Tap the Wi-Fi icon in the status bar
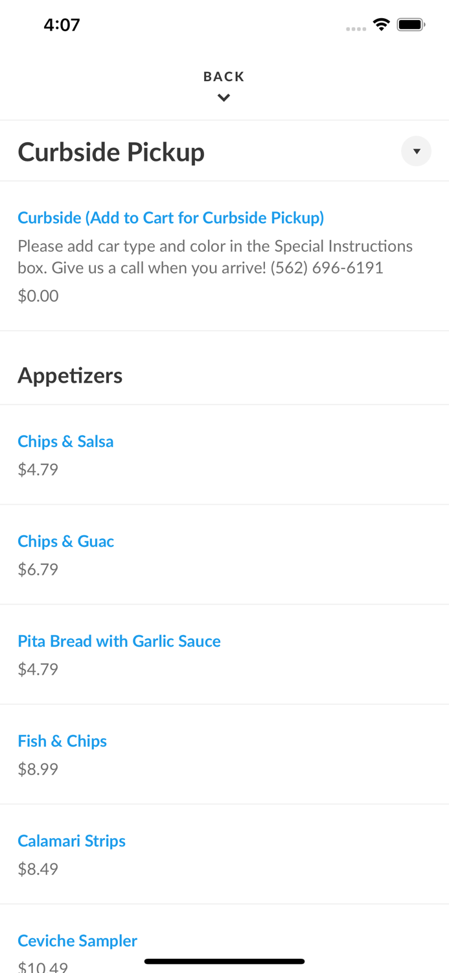Screen dimensions: 449x973 [382, 23]
